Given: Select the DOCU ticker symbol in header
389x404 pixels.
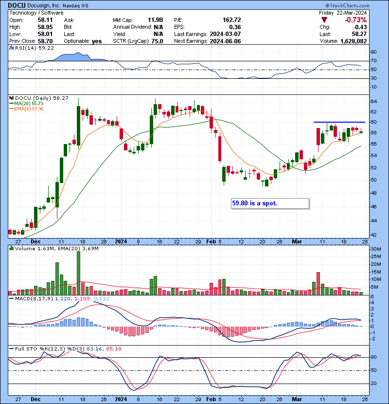Looking at the screenshot, I should point(17,5).
